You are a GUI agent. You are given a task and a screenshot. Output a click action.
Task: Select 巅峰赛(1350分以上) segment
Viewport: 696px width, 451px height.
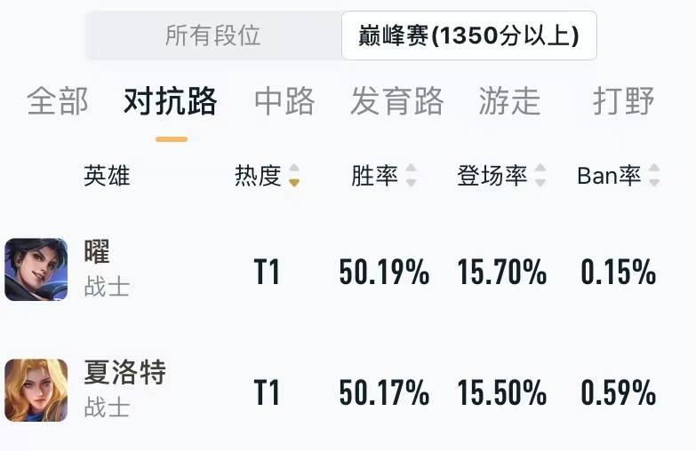(468, 36)
